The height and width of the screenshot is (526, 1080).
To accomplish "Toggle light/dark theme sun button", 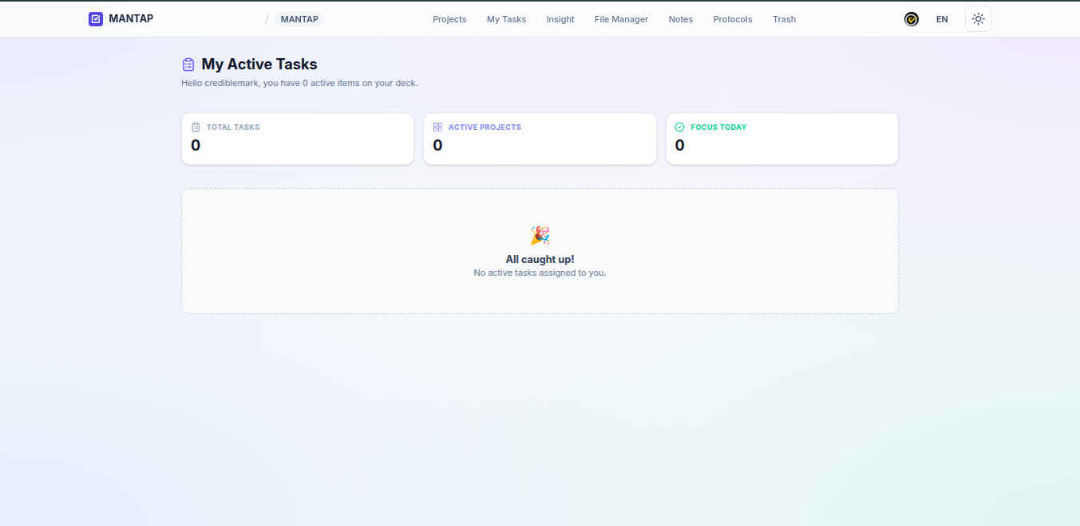I will [x=978, y=19].
